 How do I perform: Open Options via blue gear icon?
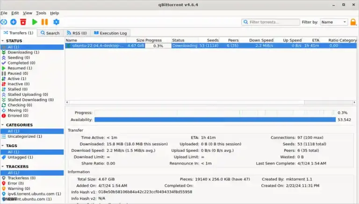click(56, 22)
